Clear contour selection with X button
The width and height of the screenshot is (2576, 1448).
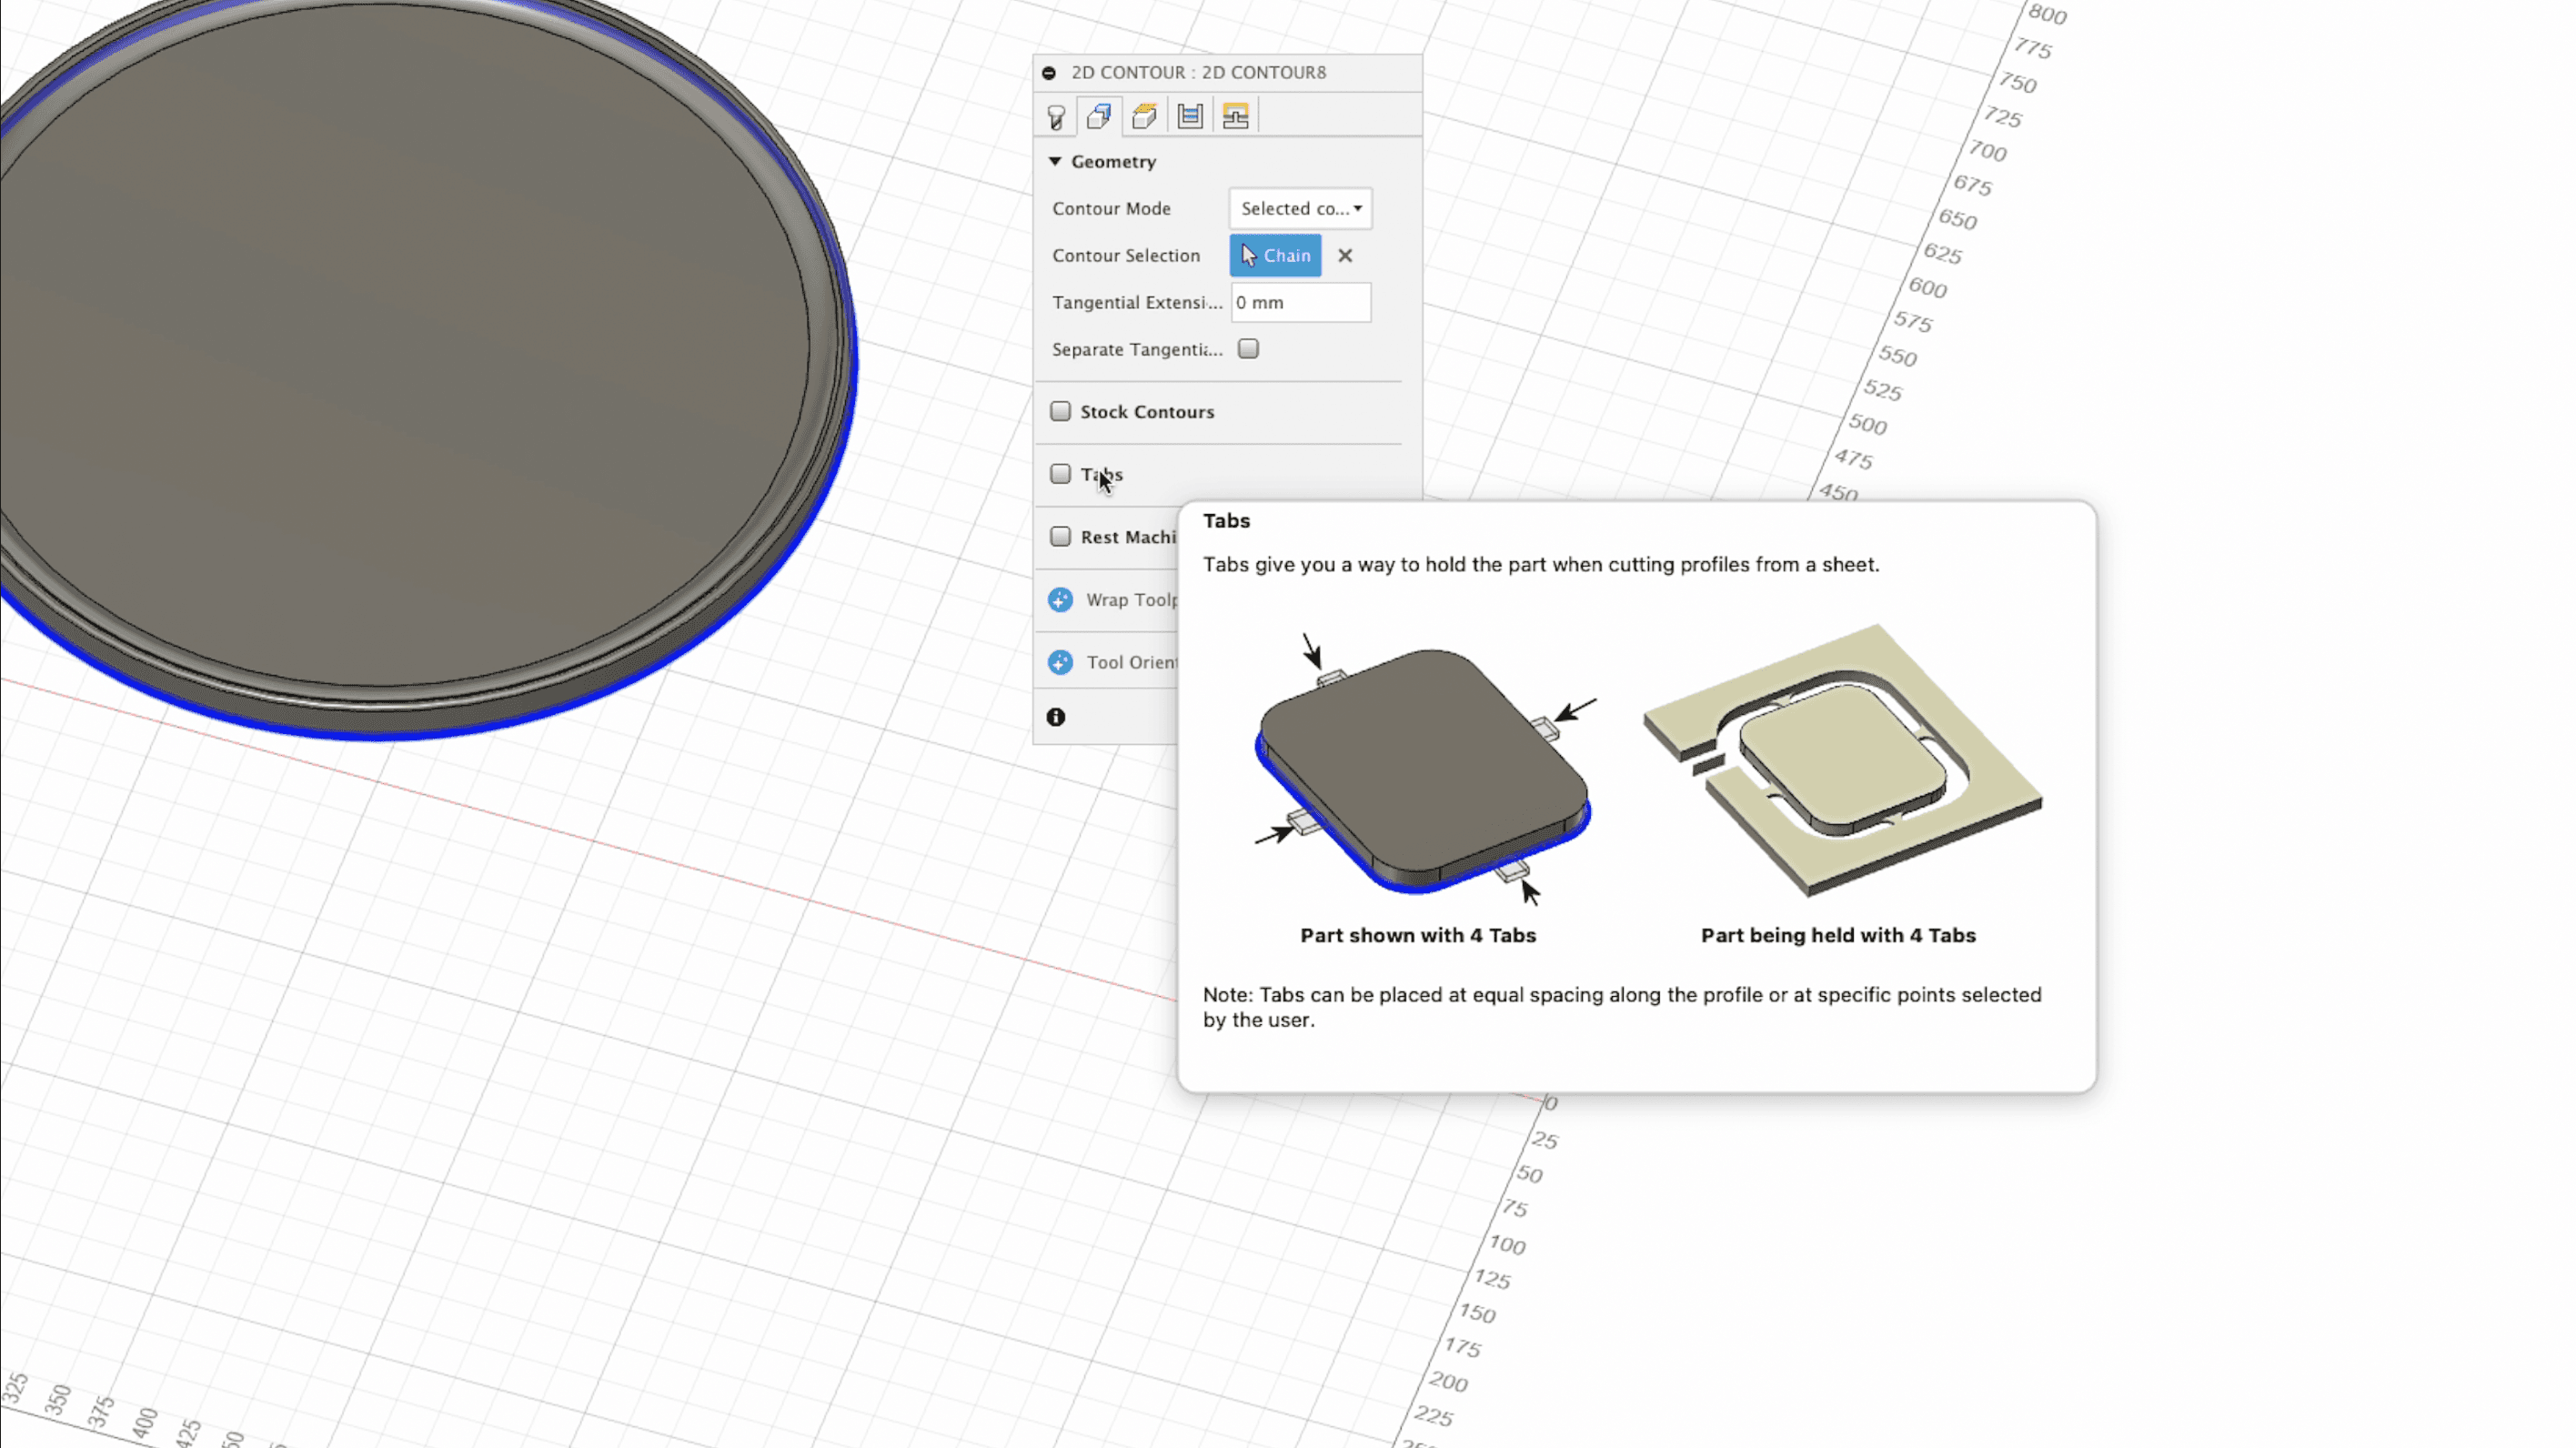pos(1345,255)
